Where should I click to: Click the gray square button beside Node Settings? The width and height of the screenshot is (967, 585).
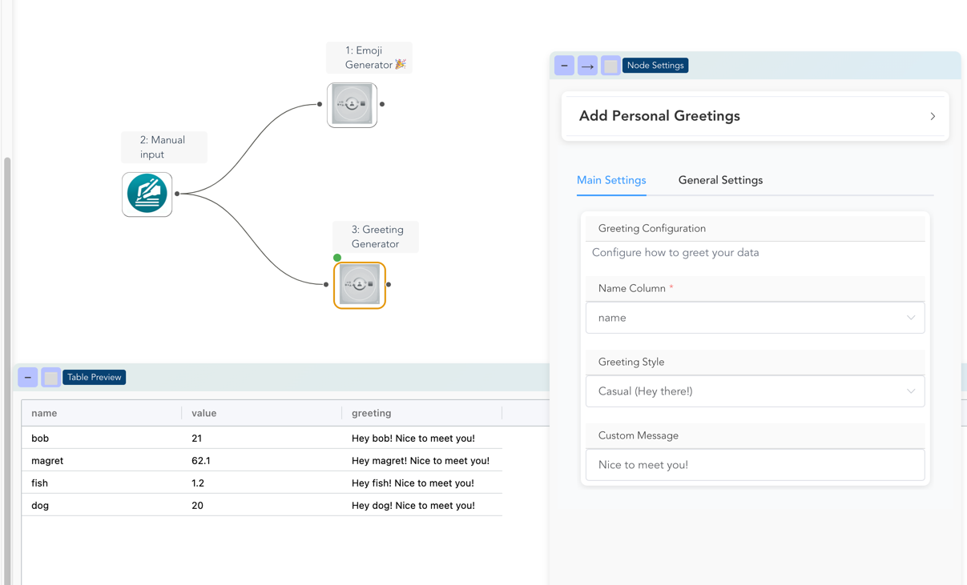coord(610,66)
